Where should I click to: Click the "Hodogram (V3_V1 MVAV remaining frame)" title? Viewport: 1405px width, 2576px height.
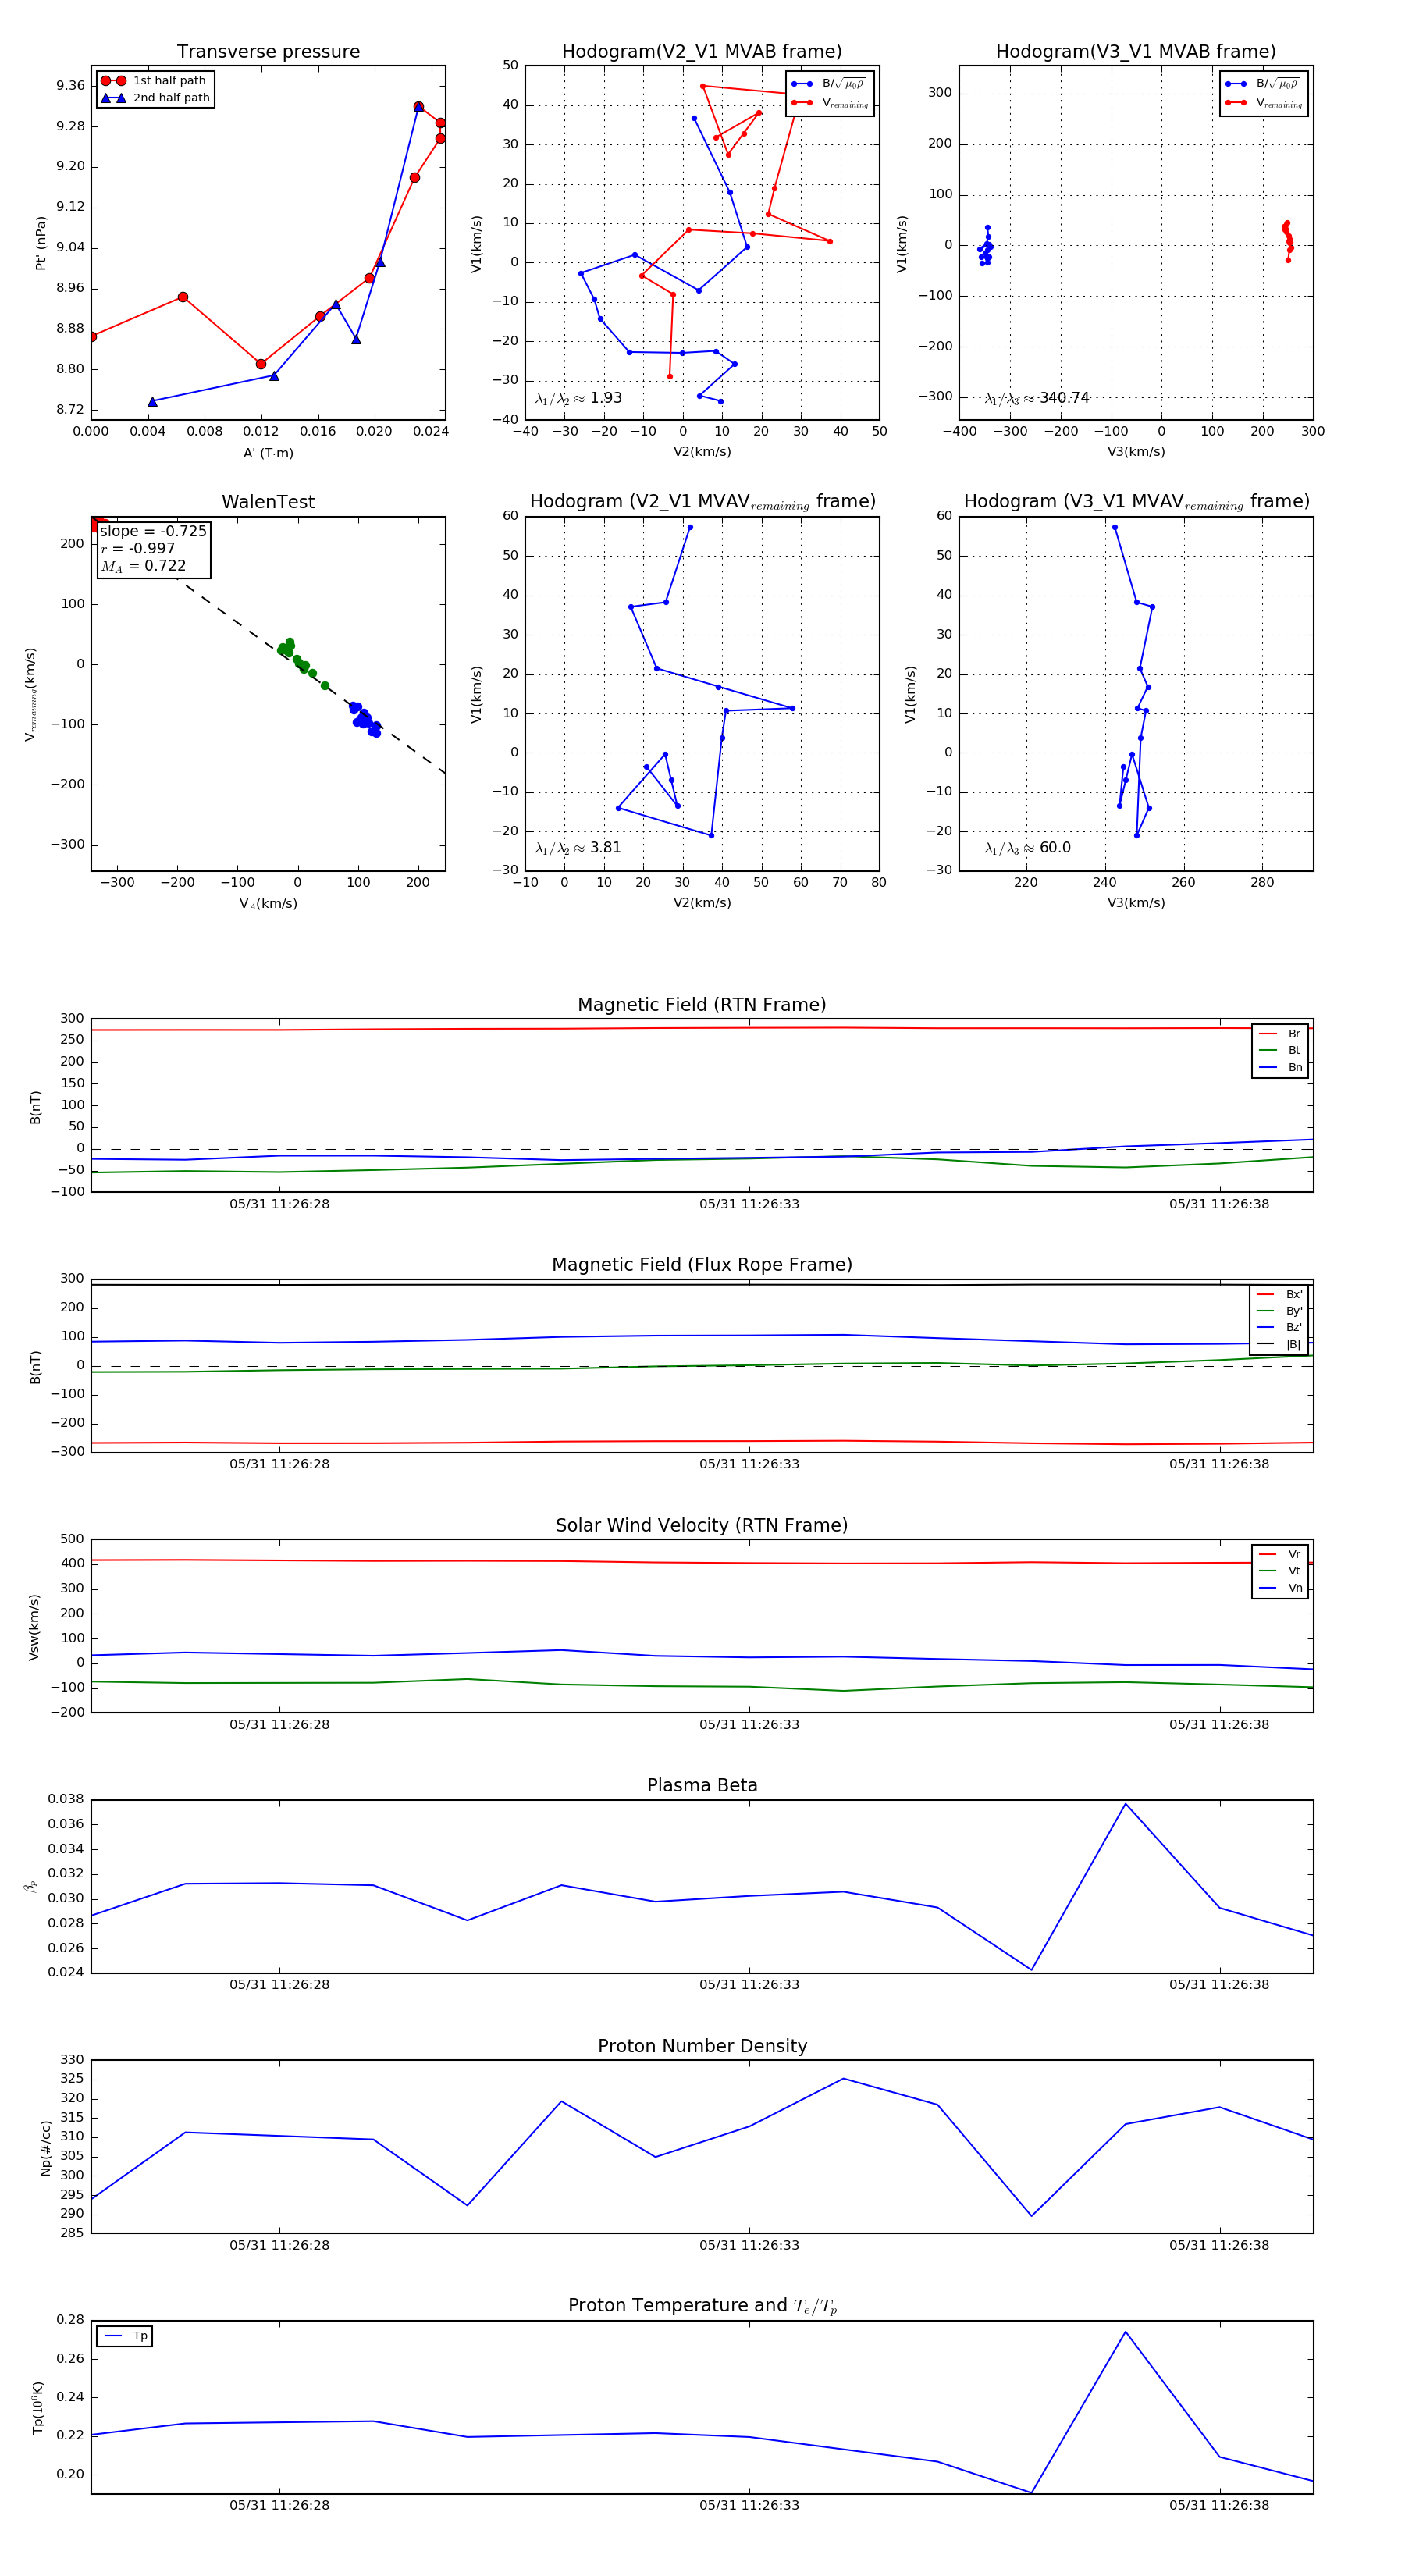click(x=1136, y=502)
